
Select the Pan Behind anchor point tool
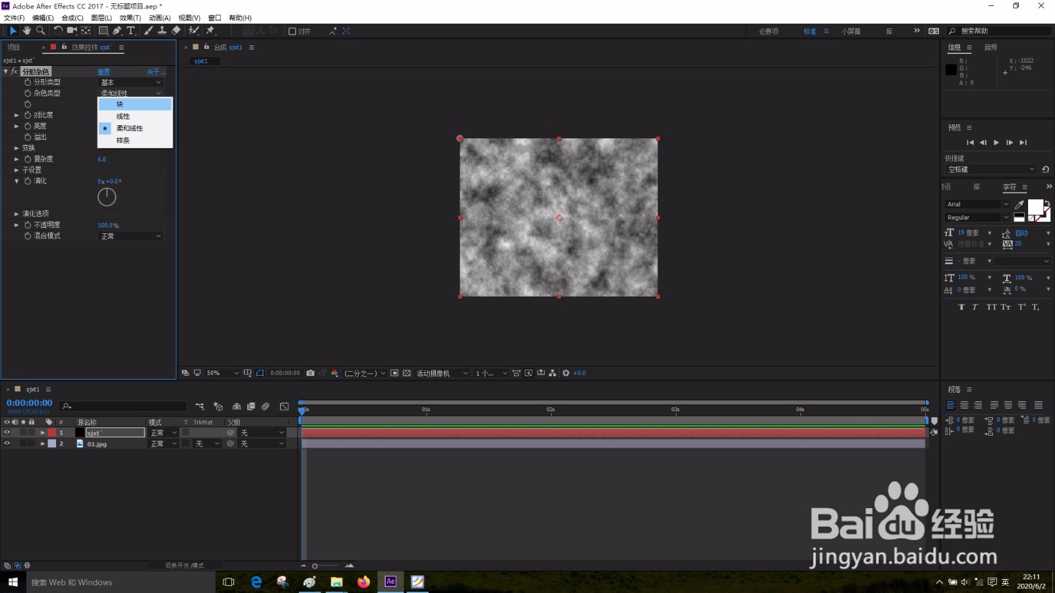[x=86, y=31]
